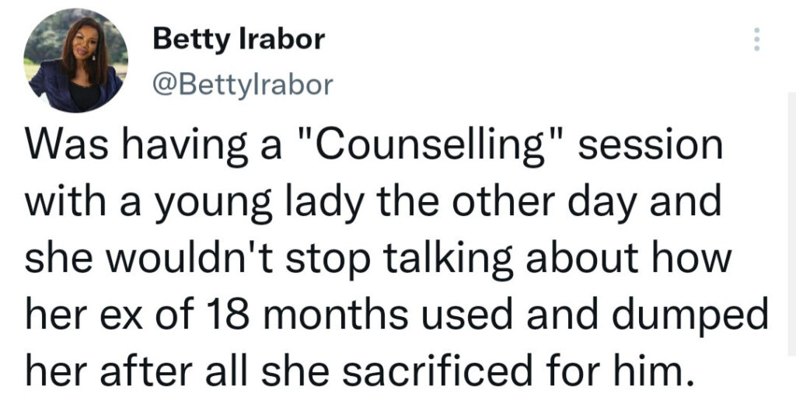This screenshot has height=418, width=796.
Task: Click the phrase "her ex" in the tweet
Action: pyautogui.click(x=84, y=315)
